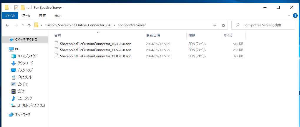Screen dimensions: 300x127
Task: Sort by the 種類 column header
Action: point(204,35)
